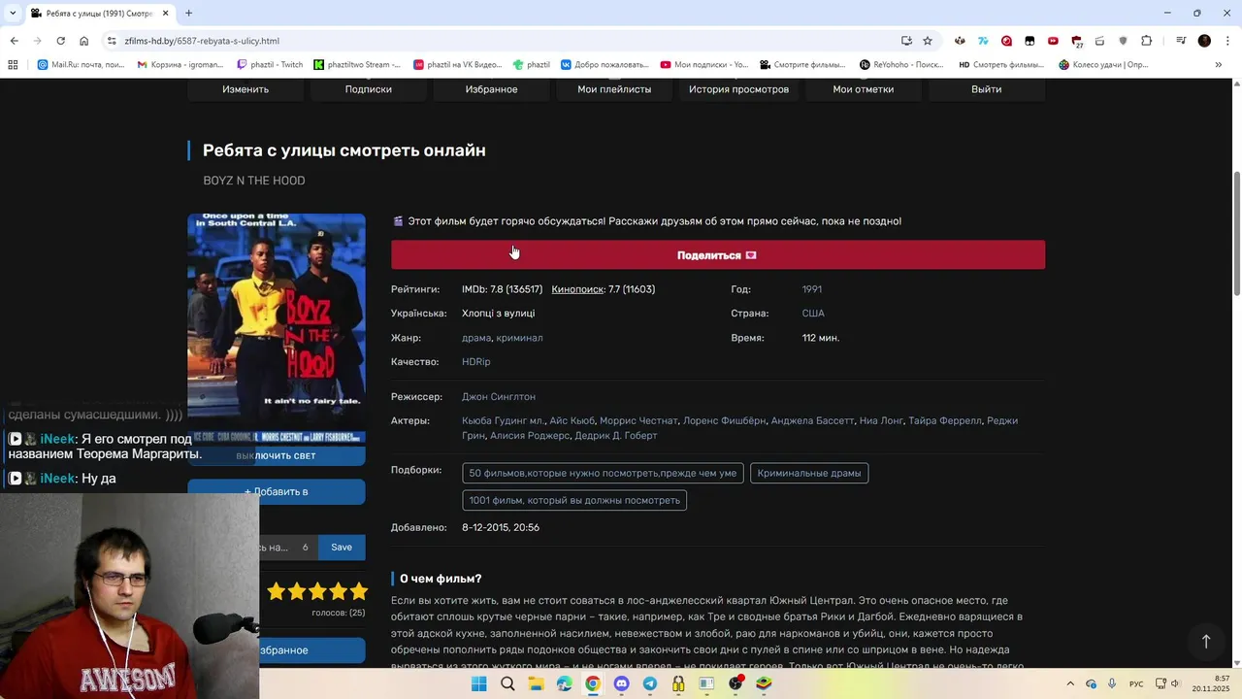Click the '+ Добавить в' button
The image size is (1242, 699).
(x=277, y=491)
